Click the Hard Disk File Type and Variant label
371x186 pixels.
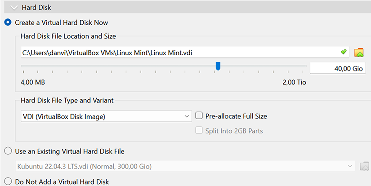point(67,100)
